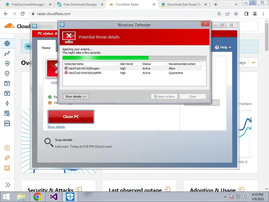
Task: Open the API icon in Radar sidebar
Action: pyautogui.click(x=7, y=123)
